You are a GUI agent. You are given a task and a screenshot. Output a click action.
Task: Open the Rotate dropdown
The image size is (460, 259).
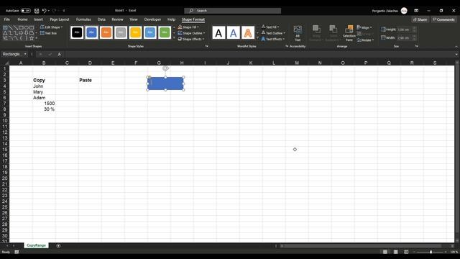(x=366, y=40)
